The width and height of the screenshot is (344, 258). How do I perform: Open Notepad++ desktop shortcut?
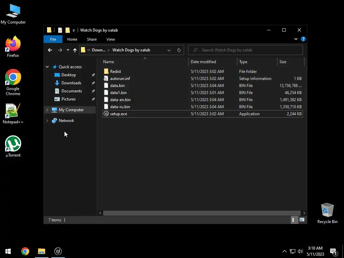[x=13, y=114]
